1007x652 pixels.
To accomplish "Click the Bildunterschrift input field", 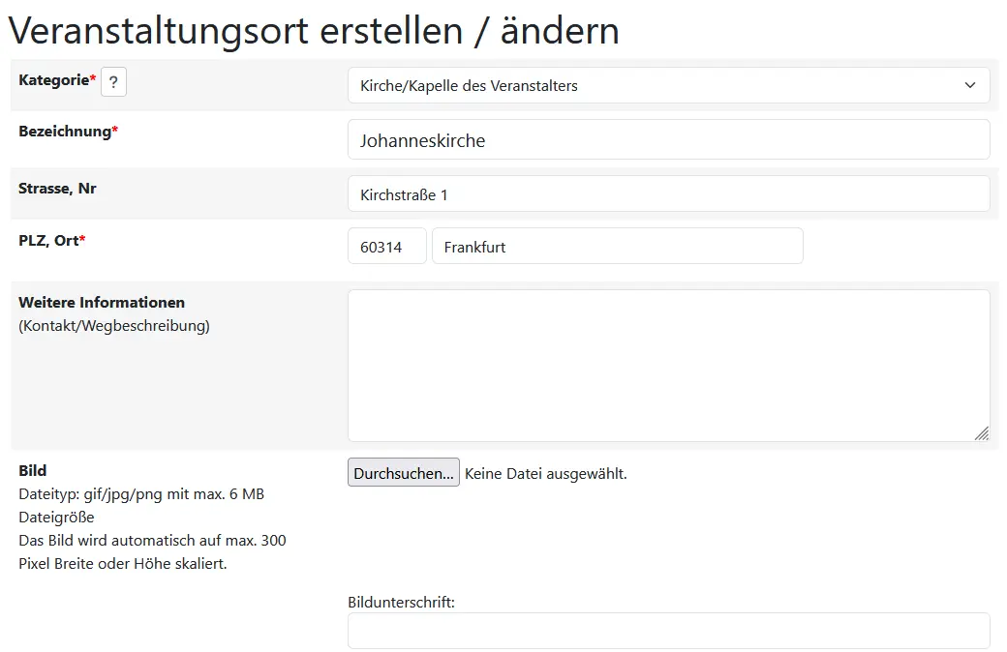I will click(x=668, y=631).
